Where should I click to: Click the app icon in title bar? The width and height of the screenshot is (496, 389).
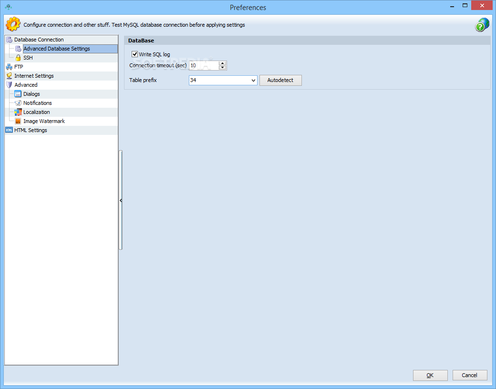point(9,7)
